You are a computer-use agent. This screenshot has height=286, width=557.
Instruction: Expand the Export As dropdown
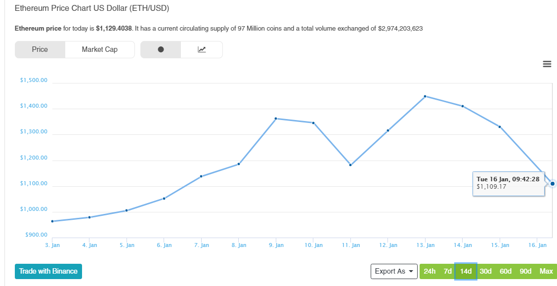click(x=394, y=271)
